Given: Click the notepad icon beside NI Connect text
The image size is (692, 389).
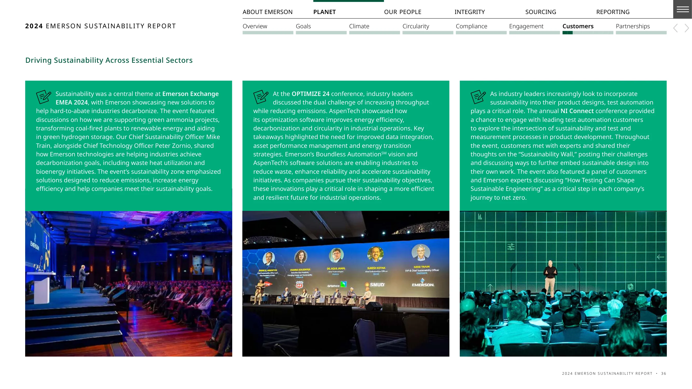Looking at the screenshot, I should tap(478, 97).
